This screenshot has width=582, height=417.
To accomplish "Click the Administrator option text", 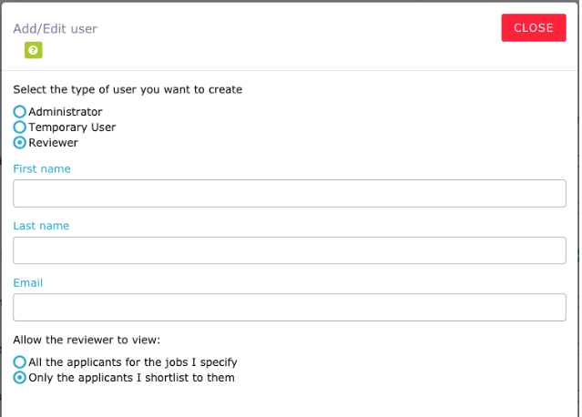I will tap(66, 112).
